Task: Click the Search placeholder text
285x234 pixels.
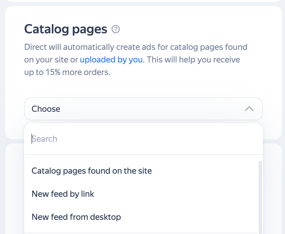Action: (44, 139)
